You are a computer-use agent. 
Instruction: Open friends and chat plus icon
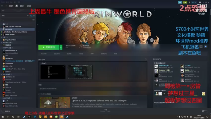[207, 111]
